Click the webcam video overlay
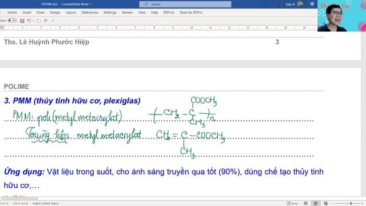The width and height of the screenshot is (366, 206). pos(342,15)
